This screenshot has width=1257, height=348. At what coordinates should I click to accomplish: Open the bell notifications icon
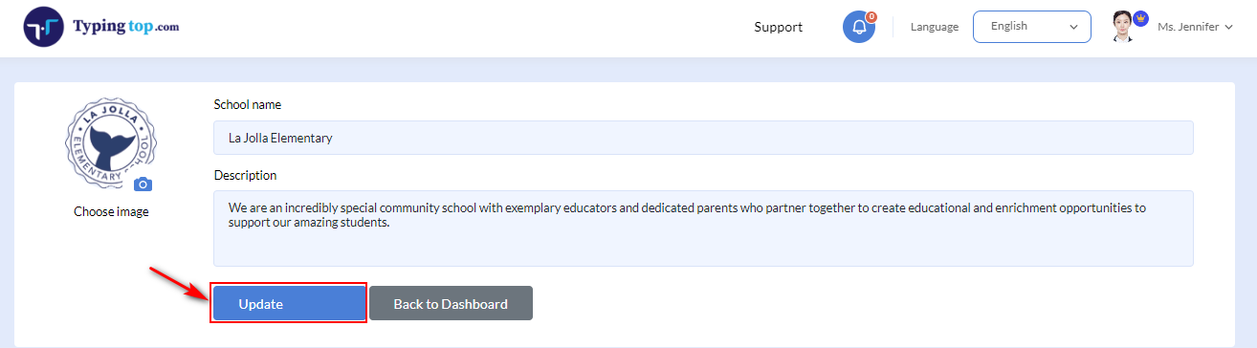click(858, 27)
